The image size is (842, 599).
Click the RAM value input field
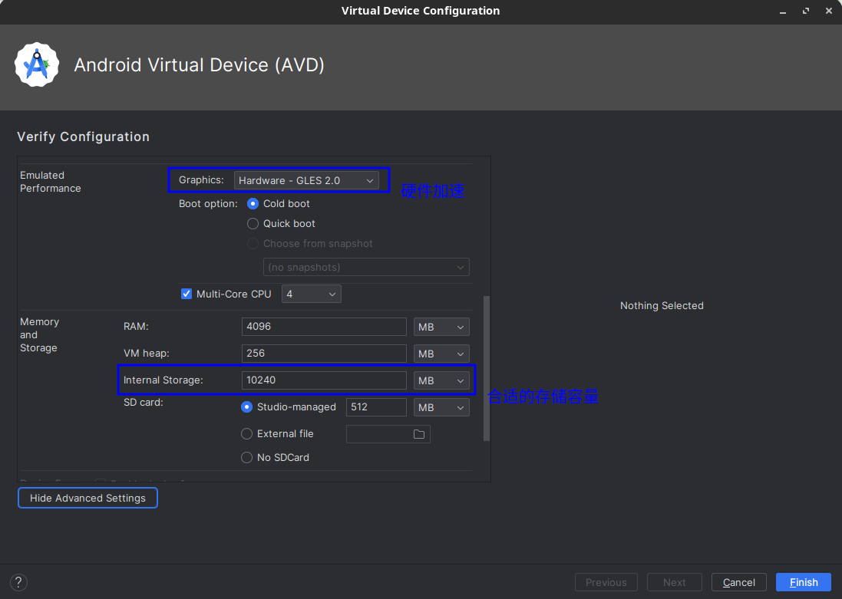point(324,327)
